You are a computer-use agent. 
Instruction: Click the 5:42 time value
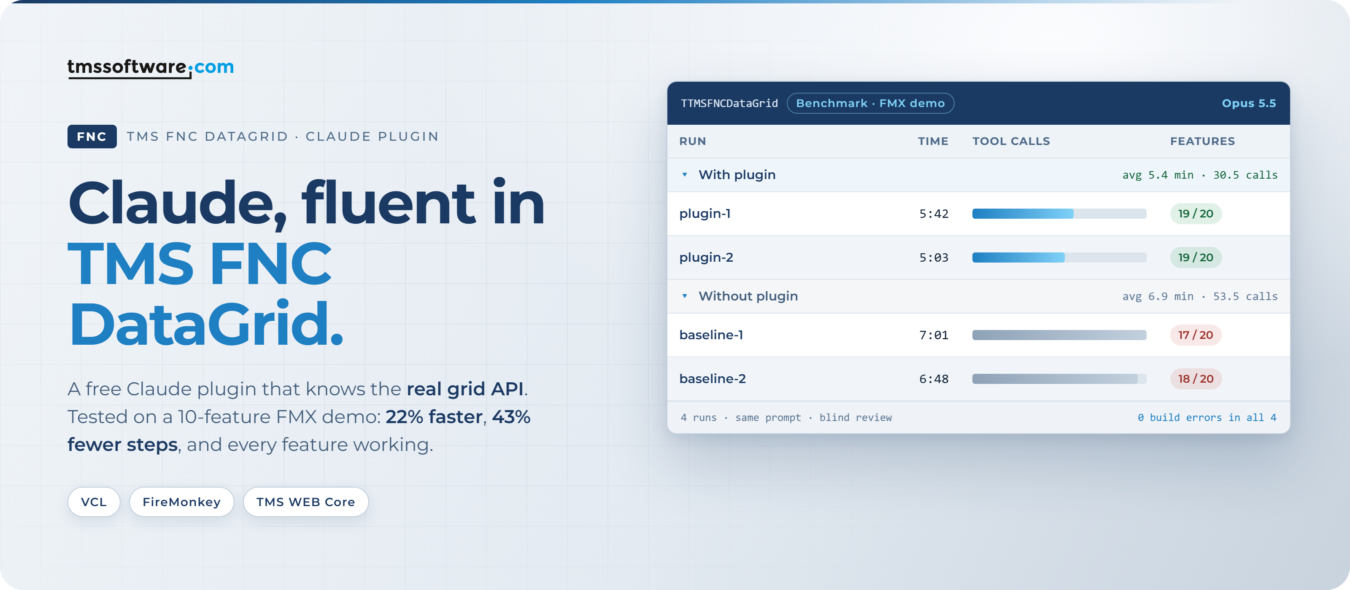(x=933, y=214)
